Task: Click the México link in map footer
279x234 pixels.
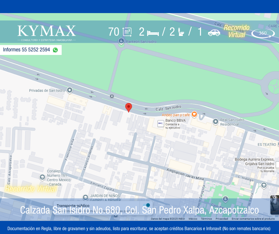Action: click(193, 219)
